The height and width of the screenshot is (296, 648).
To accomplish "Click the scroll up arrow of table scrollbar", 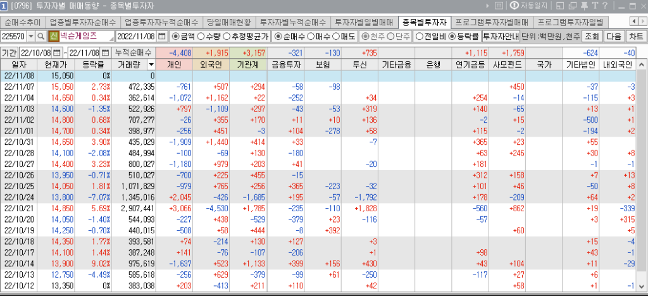I will click(x=642, y=65).
